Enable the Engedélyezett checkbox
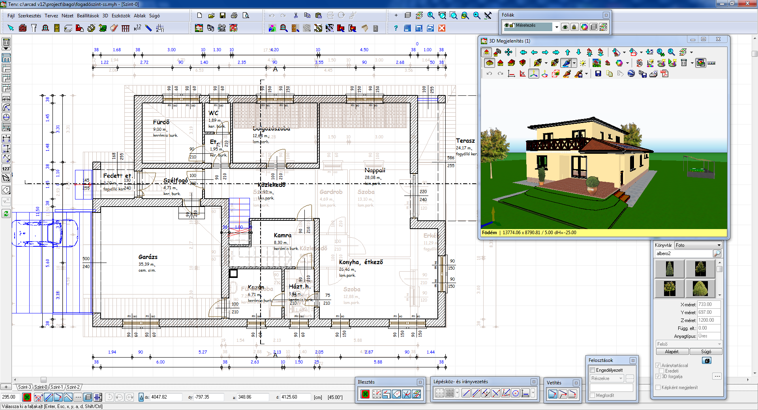This screenshot has width=758, height=410. 592,370
